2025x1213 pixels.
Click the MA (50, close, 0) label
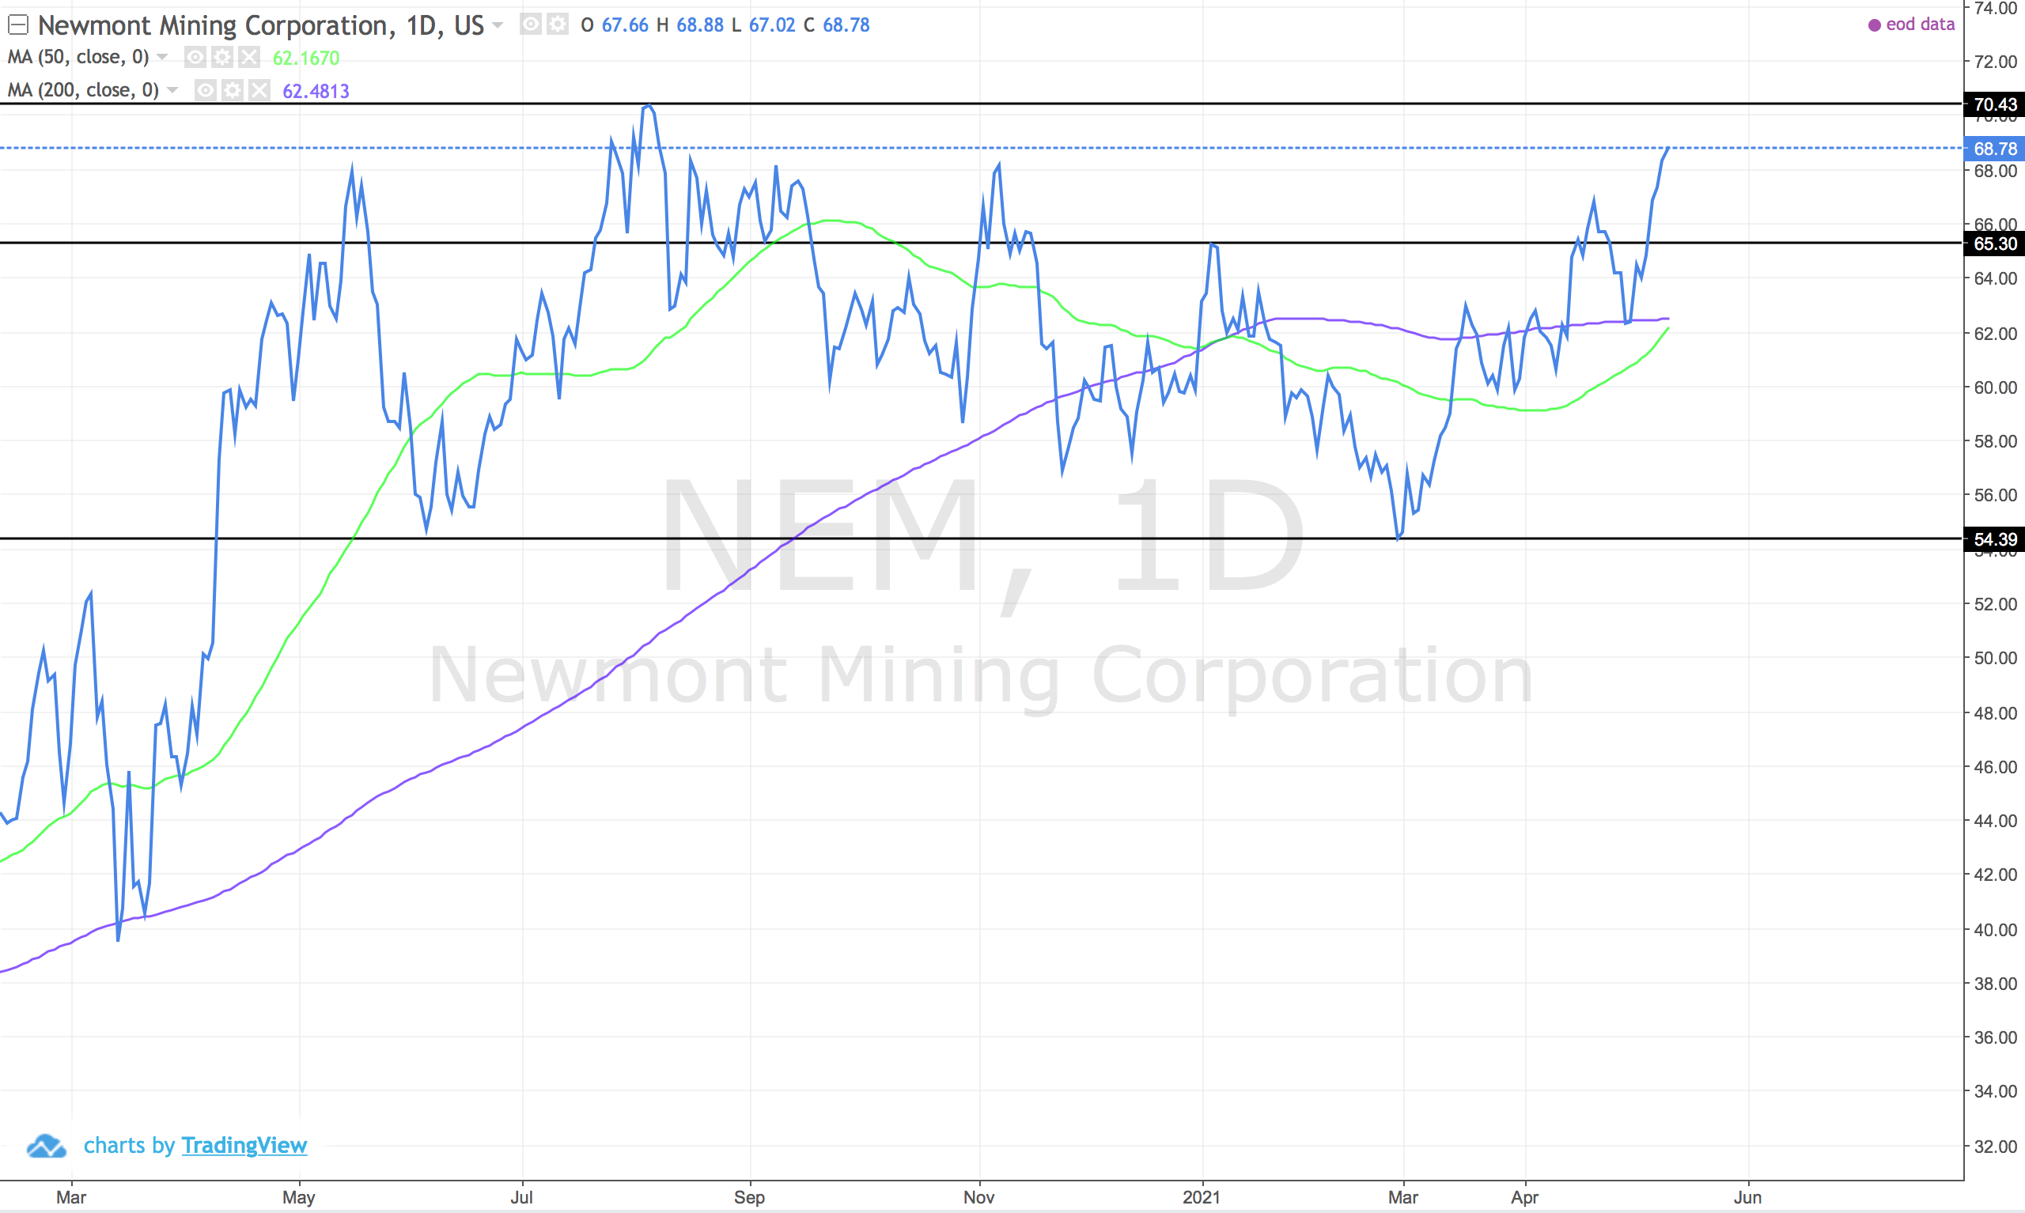[x=78, y=57]
